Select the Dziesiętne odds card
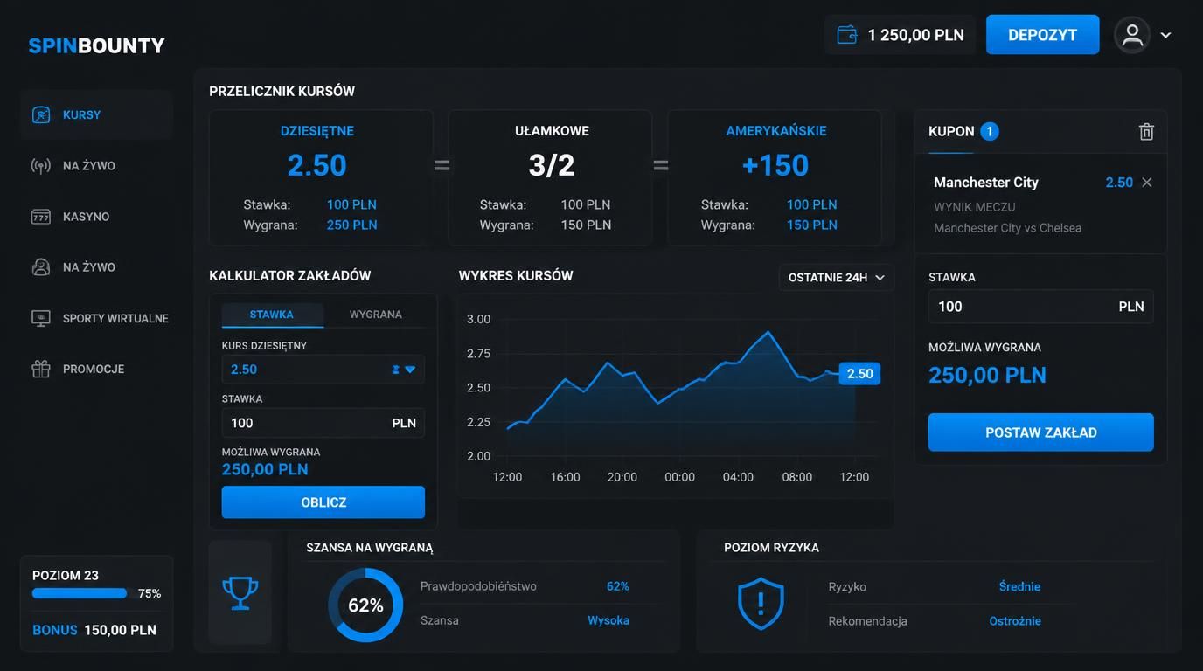This screenshot has height=671, width=1203. pos(321,177)
